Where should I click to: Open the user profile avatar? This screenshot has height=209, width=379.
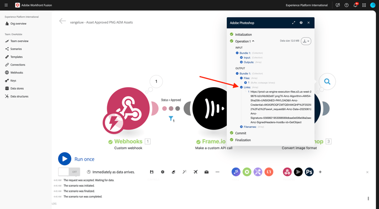tap(373, 5)
